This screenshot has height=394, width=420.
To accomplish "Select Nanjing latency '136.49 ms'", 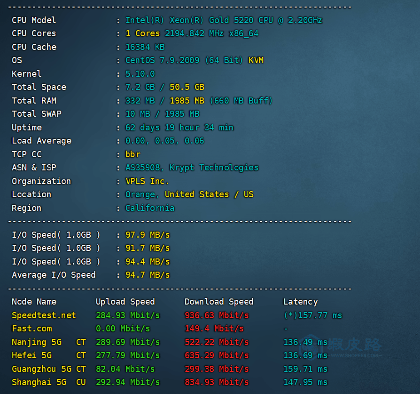I will tap(305, 342).
